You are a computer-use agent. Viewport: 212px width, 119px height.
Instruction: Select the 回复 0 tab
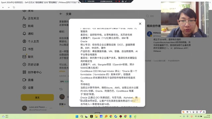click(x=62, y=104)
